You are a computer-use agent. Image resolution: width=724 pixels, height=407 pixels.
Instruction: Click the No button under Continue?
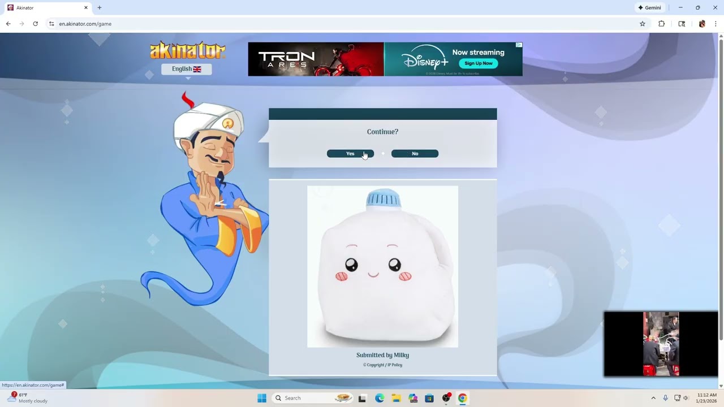415,154
